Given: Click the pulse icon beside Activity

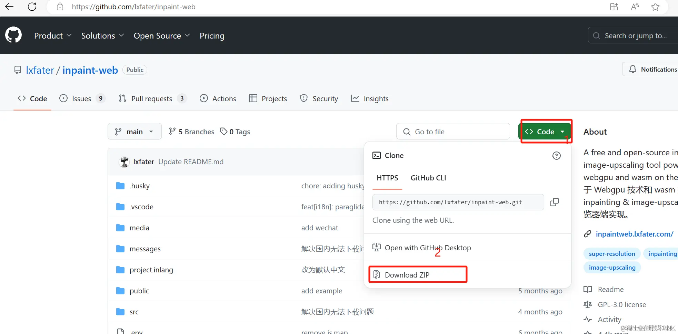Looking at the screenshot, I should point(588,320).
